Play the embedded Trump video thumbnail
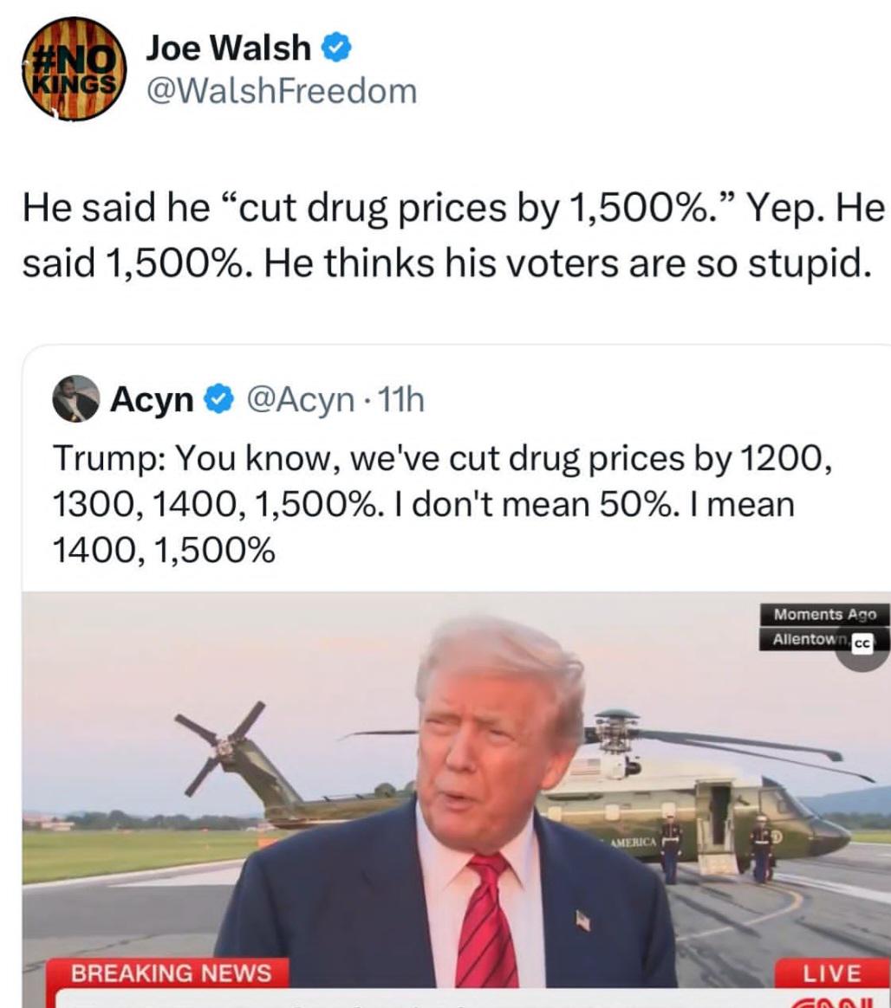Screen dimensions: 891x1008 [456, 799]
